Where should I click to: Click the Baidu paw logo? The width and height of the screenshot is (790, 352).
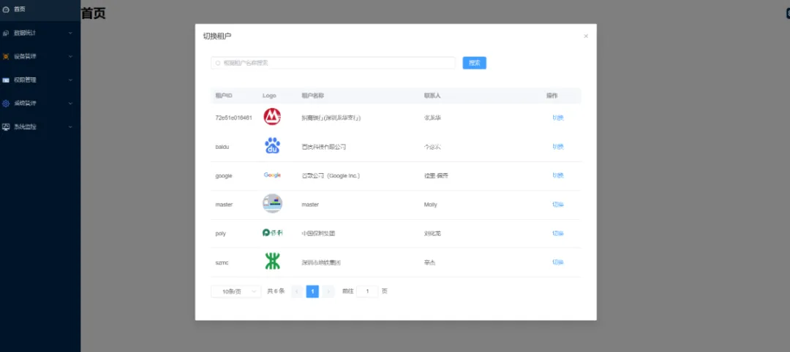272,146
